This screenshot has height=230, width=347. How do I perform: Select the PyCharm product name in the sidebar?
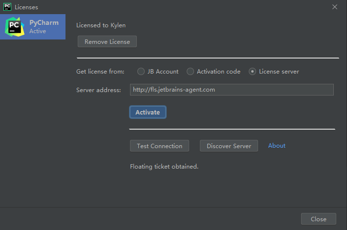point(43,22)
